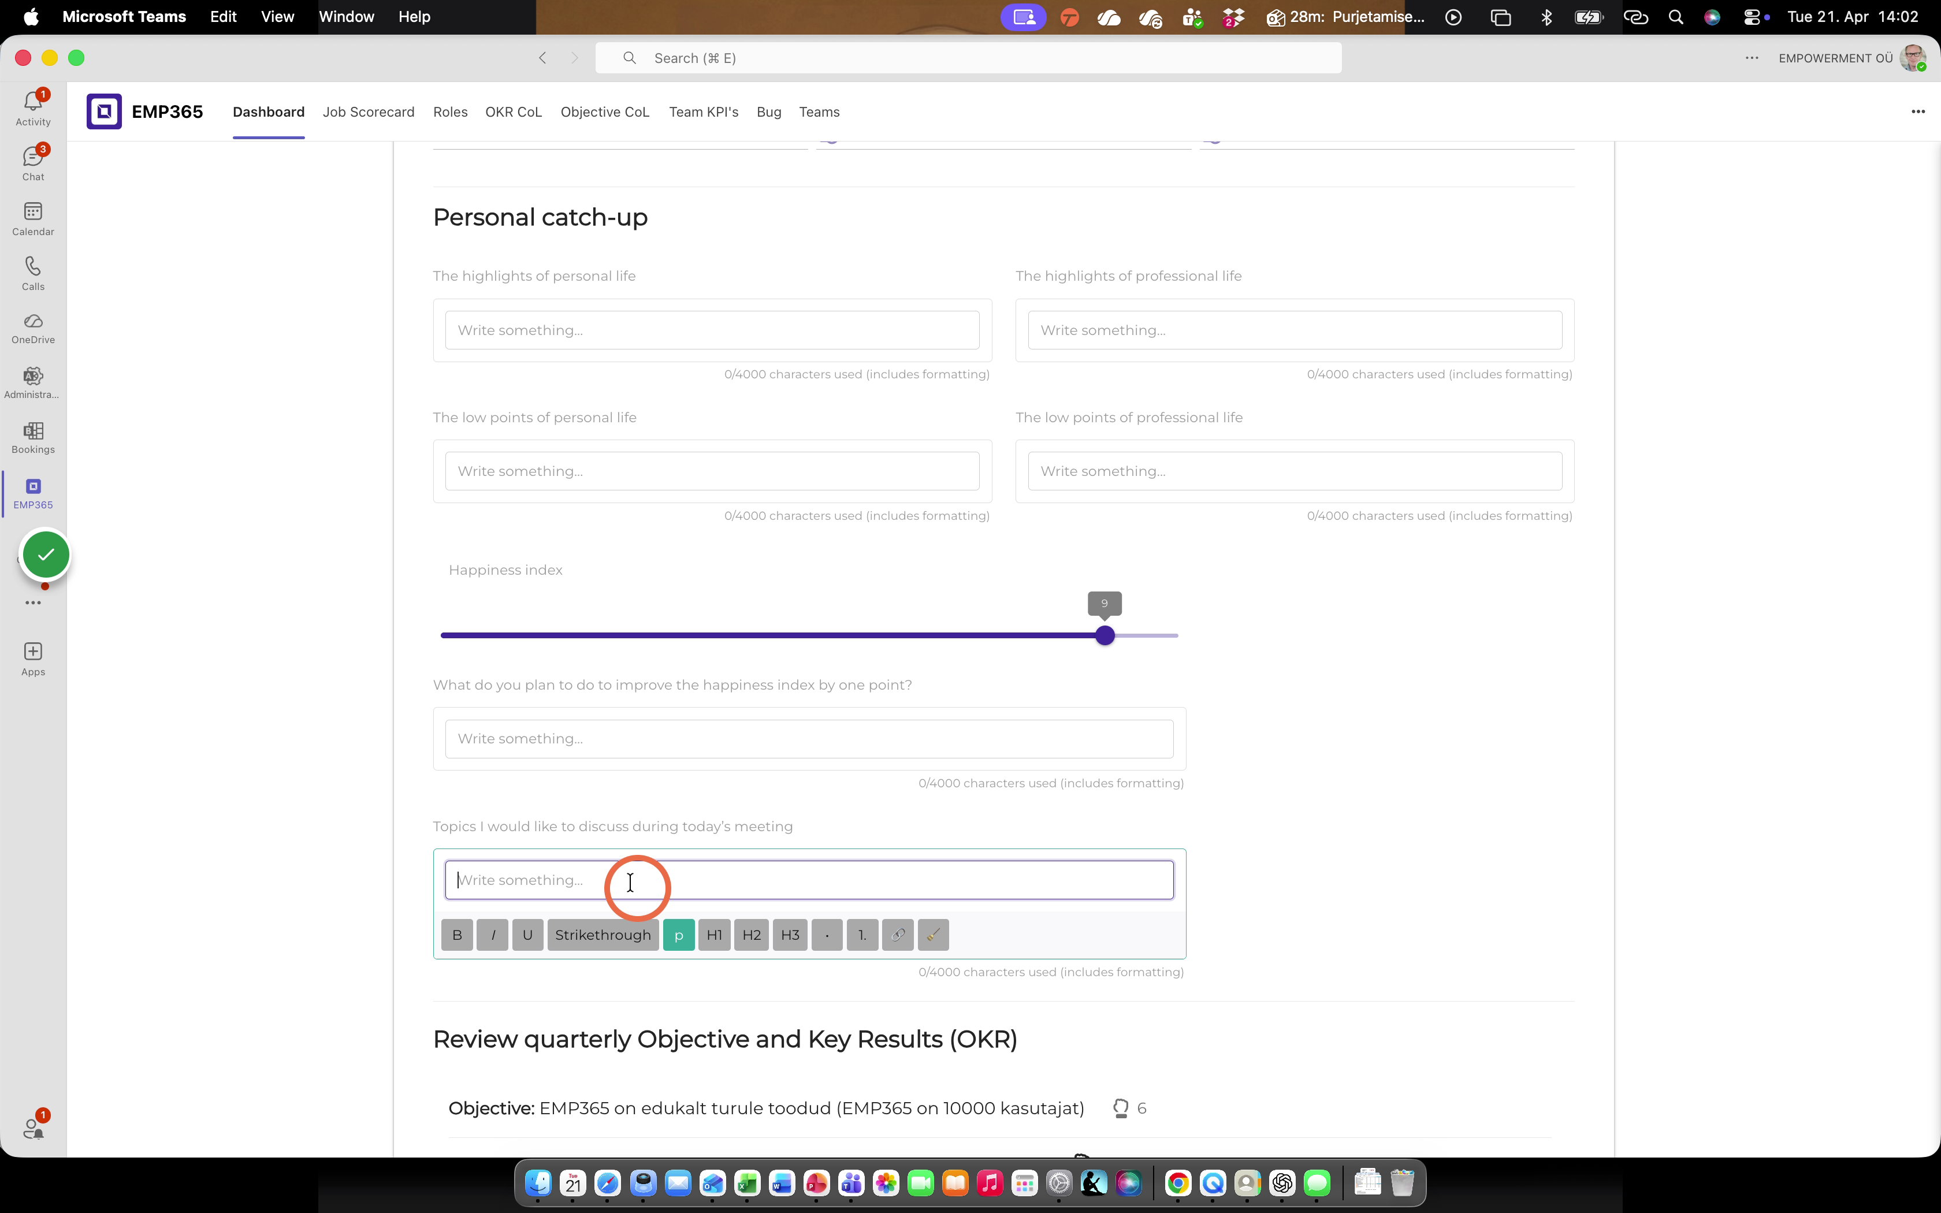Screen dimensions: 1941x1213
Task: Toggle Strikethrough formatting
Action: point(603,935)
